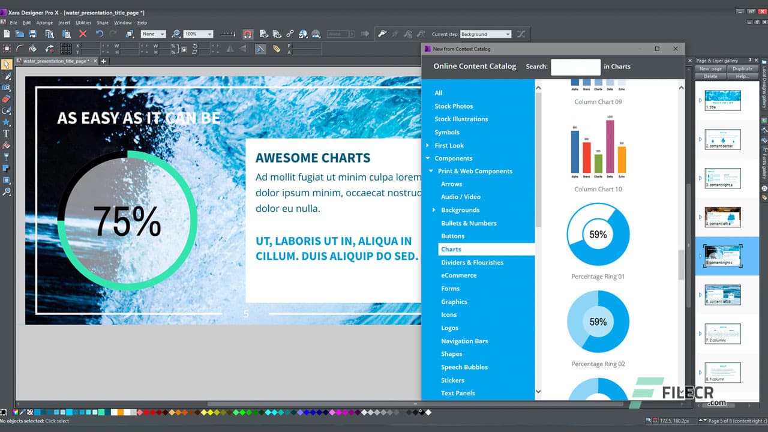Viewport: 768px width, 432px height.
Task: Collapse the Print & Web Components section
Action: click(431, 171)
